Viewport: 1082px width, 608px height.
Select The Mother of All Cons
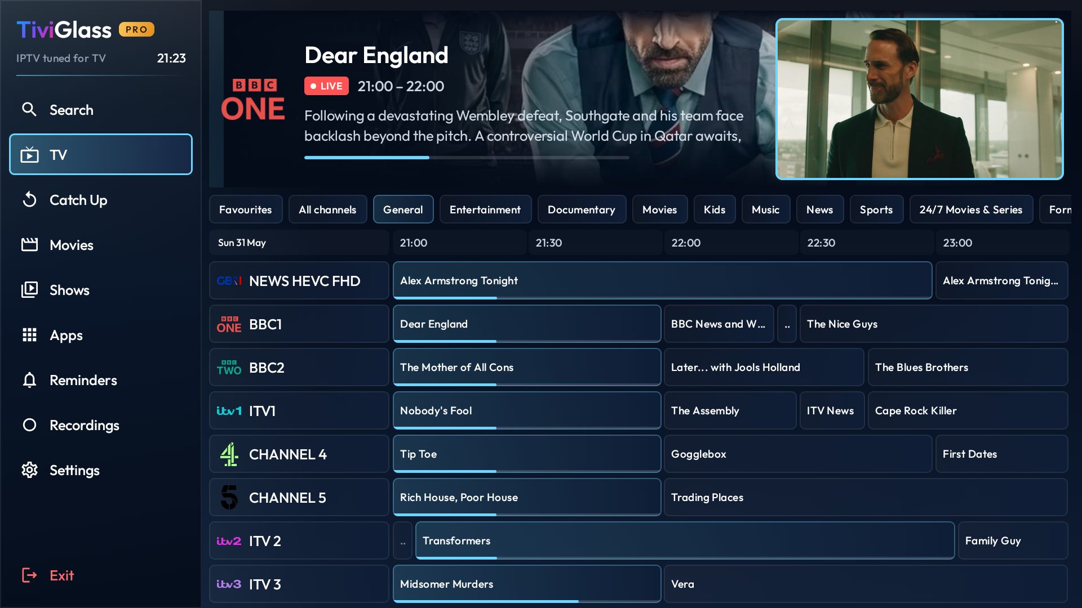pos(527,367)
